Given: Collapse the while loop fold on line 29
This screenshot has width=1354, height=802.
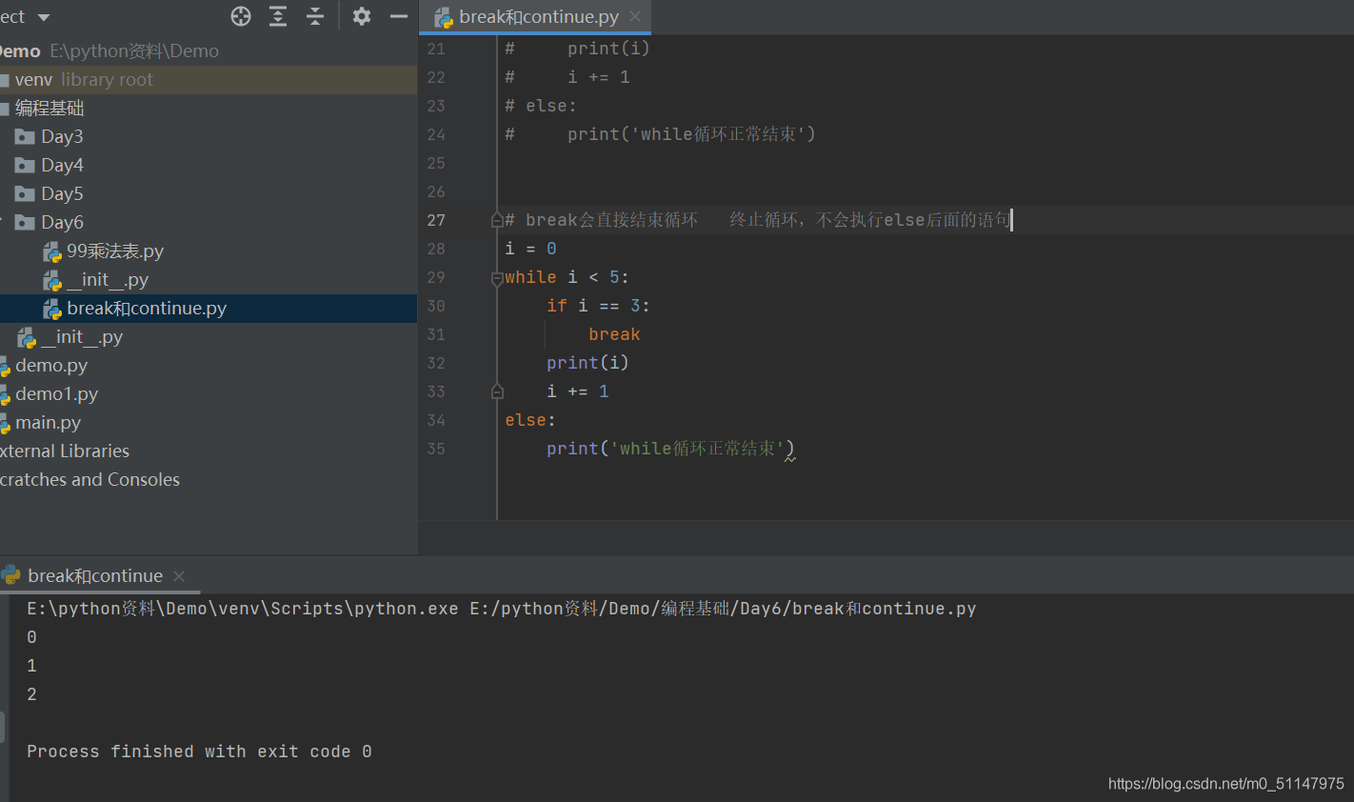Looking at the screenshot, I should point(497,278).
